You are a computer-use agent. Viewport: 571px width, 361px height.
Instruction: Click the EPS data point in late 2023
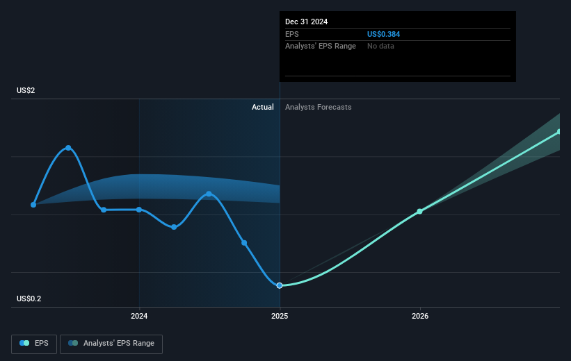tap(104, 210)
